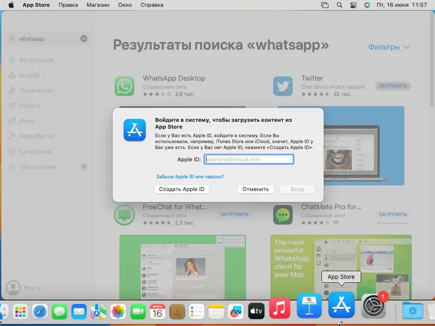Open Freeform from the Dock
Image resolution: width=435 pixels, height=326 pixels.
[x=236, y=311]
